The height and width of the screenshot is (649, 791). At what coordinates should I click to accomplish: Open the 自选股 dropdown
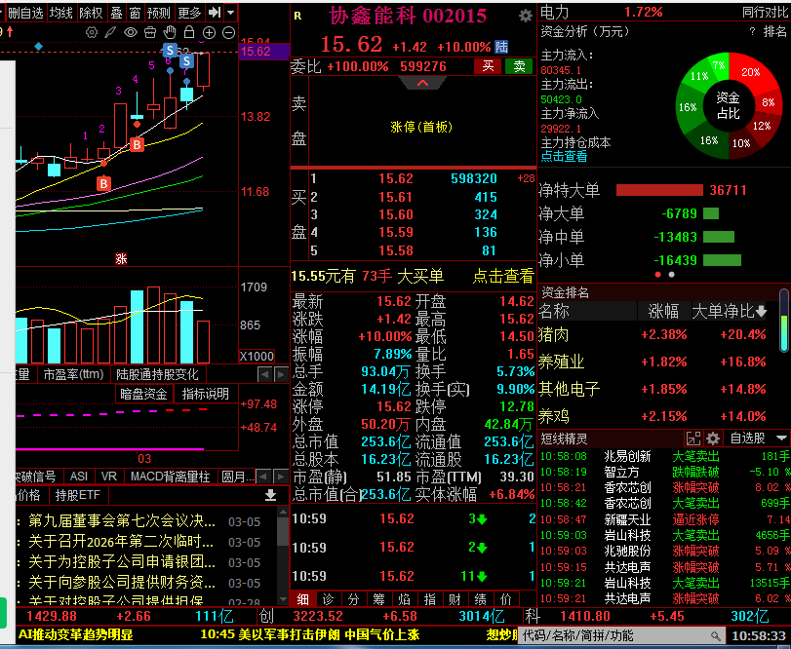pyautogui.click(x=758, y=439)
